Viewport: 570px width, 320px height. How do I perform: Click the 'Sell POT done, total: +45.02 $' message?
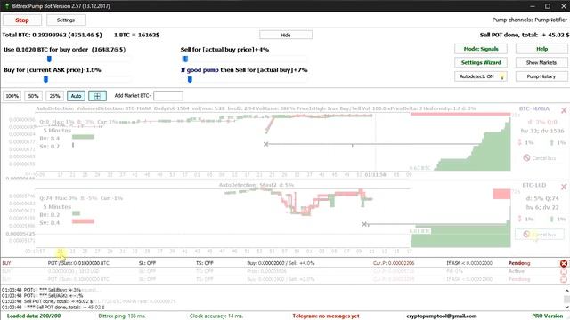[525, 35]
